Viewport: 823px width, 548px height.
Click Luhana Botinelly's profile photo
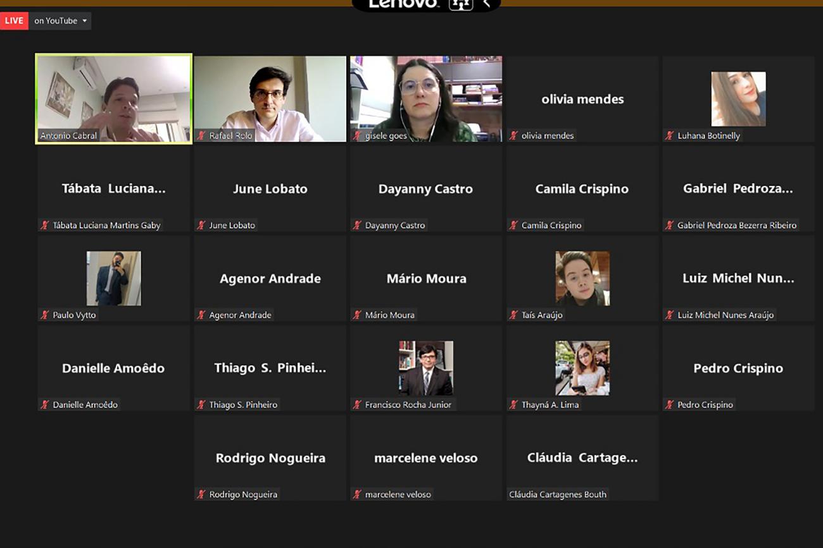coord(738,99)
